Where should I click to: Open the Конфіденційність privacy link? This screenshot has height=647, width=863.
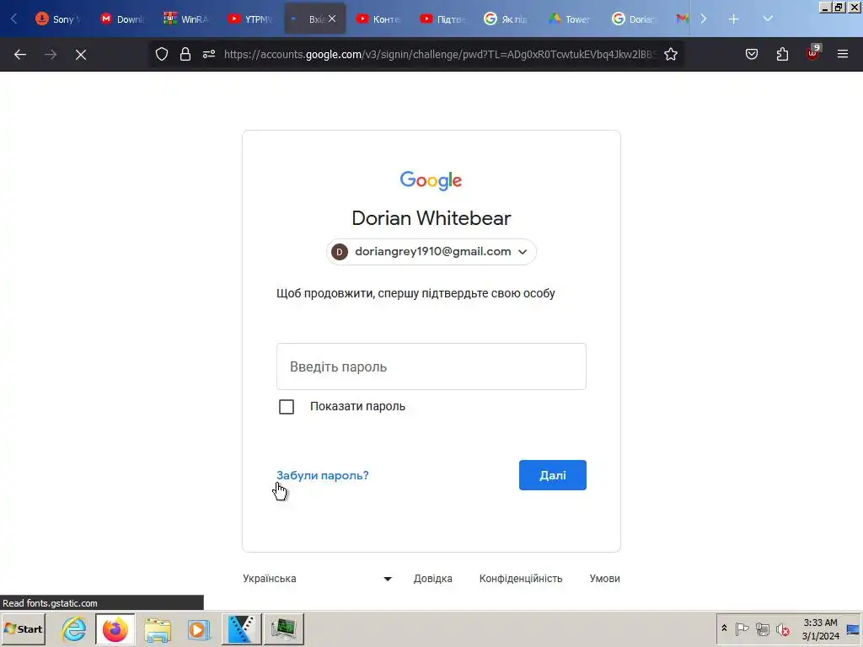(x=521, y=579)
